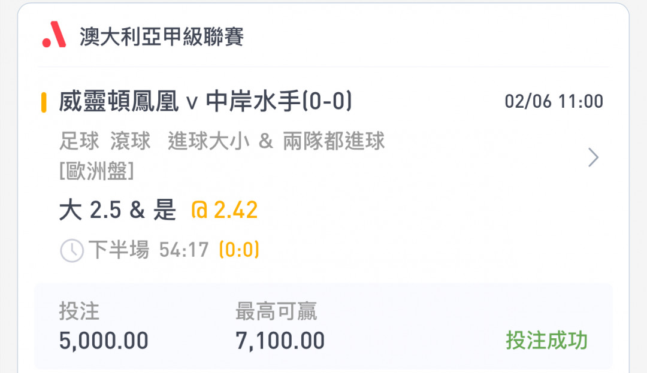Click the selection text 大 2.5 & 是

click(117, 210)
